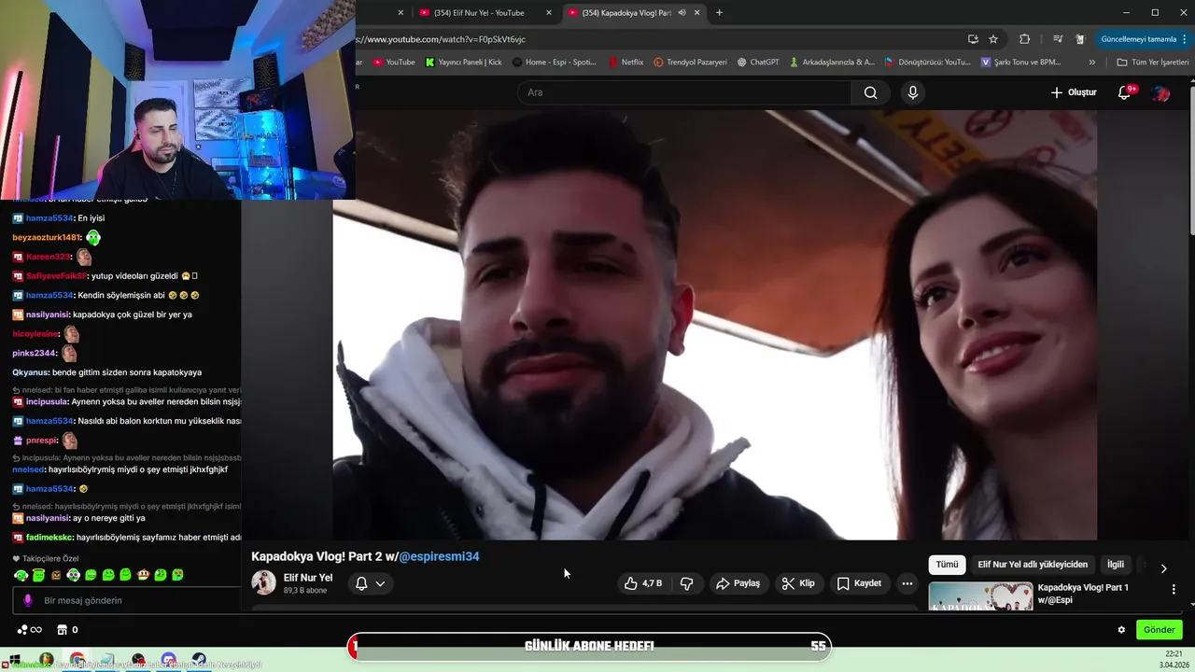This screenshot has height=672, width=1195.
Task: Click the Oluştur create button
Action: (x=1074, y=92)
